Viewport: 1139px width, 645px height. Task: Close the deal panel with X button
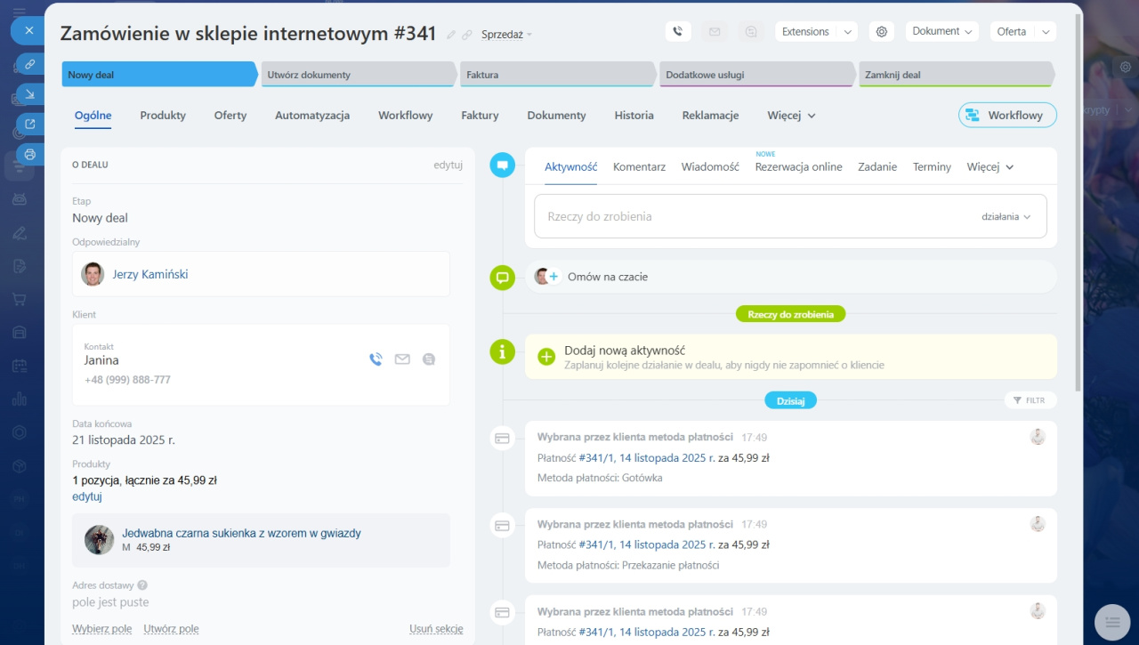point(28,30)
